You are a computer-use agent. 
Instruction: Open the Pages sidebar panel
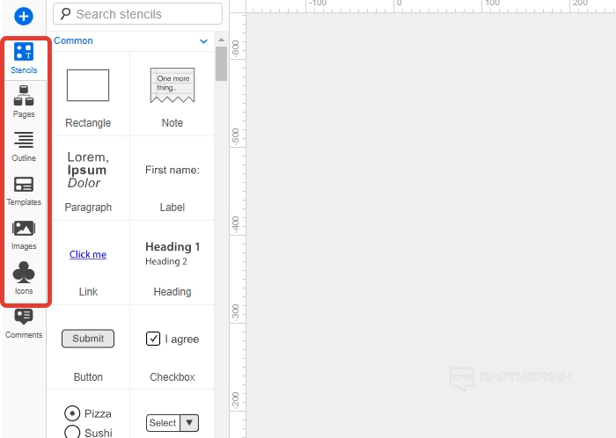point(24,102)
